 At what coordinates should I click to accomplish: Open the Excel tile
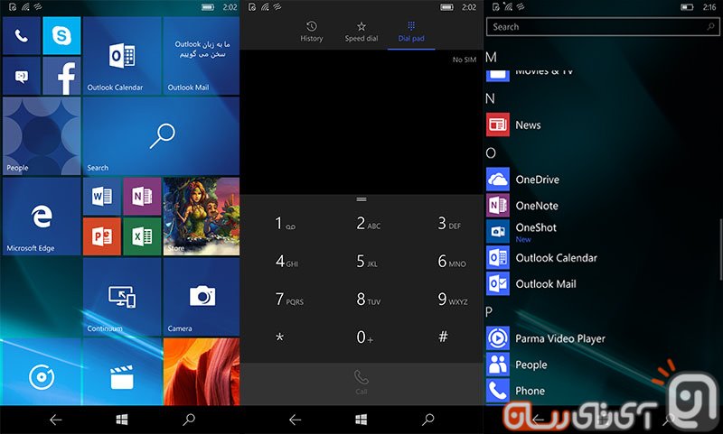[142, 235]
